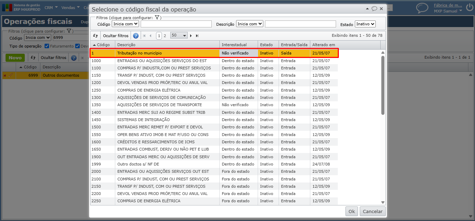
Task: Open the dialog's Código condition dropdown
Action: click(125, 24)
